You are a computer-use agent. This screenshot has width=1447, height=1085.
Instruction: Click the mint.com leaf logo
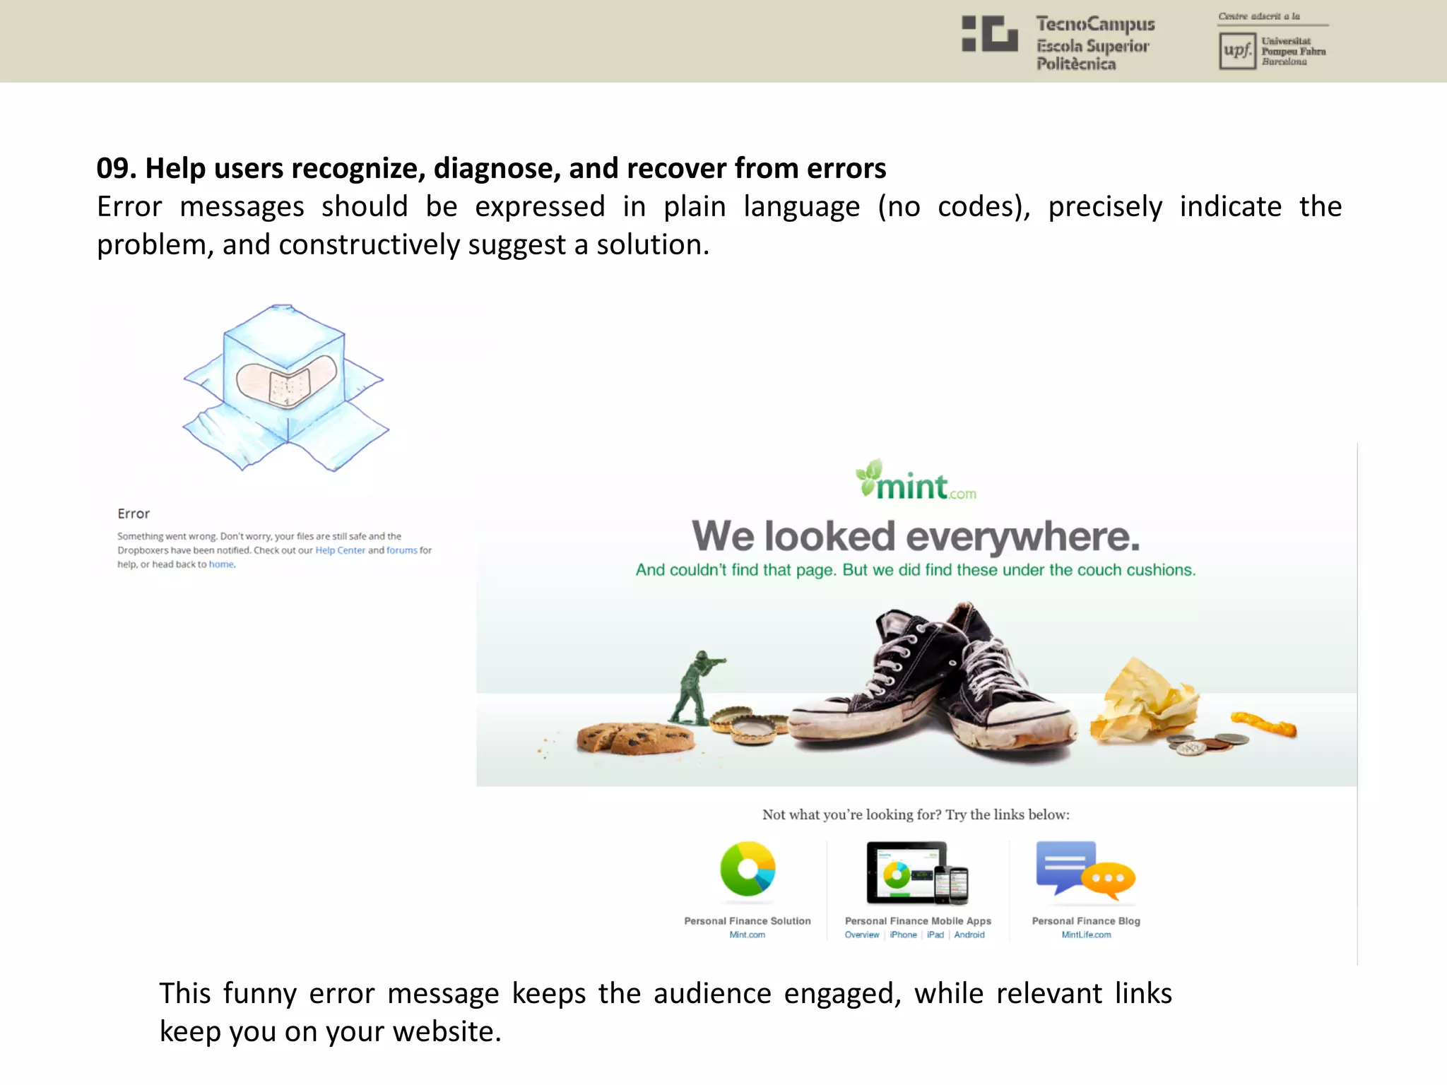coord(916,480)
